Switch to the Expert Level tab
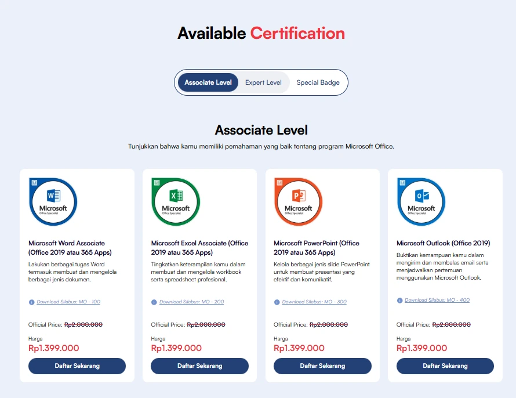 263,82
